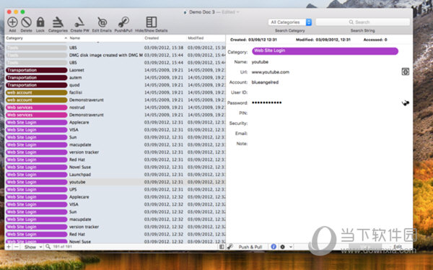The width and height of the screenshot is (433, 270).
Task: Click the Add entry toolbar icon
Action: pos(12,22)
